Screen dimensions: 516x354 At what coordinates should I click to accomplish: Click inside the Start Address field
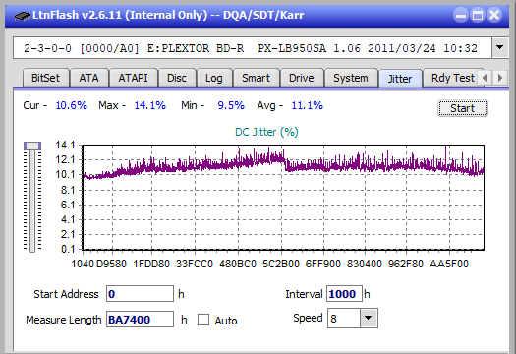140,294
